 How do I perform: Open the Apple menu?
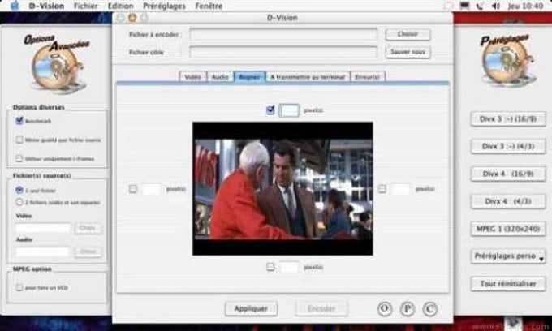15,6
